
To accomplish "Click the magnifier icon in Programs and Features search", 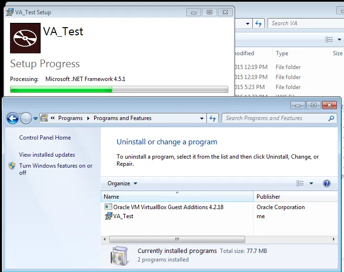I will [x=331, y=118].
